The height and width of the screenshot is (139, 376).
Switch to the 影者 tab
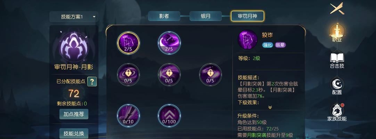pos(164,16)
